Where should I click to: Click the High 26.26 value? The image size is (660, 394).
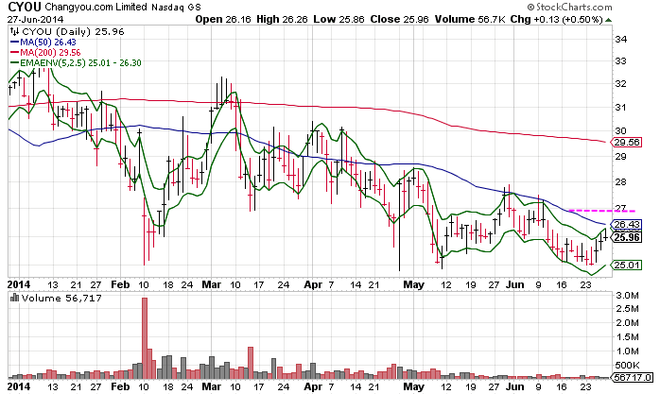282,19
